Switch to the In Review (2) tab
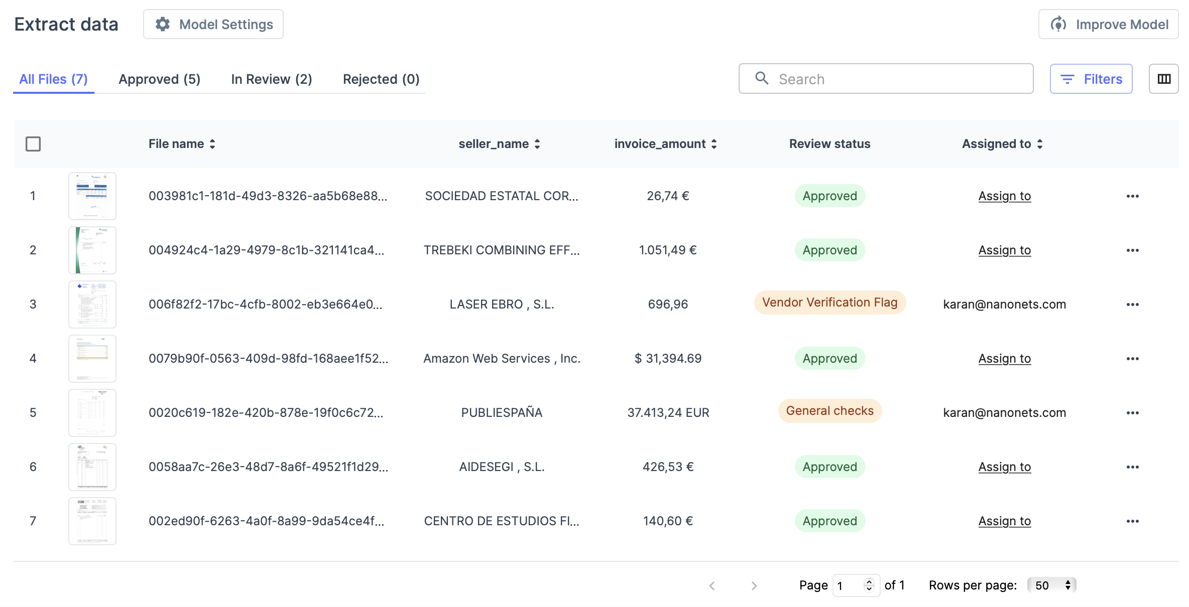This screenshot has width=1189, height=607. pos(271,79)
